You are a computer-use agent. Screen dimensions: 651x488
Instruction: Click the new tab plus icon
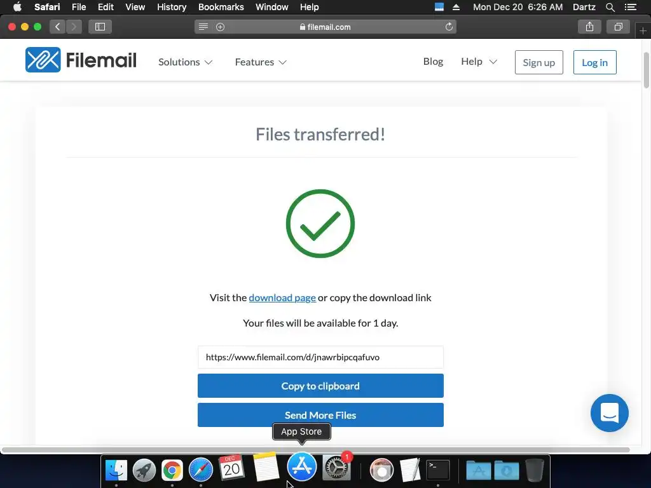pos(643,31)
